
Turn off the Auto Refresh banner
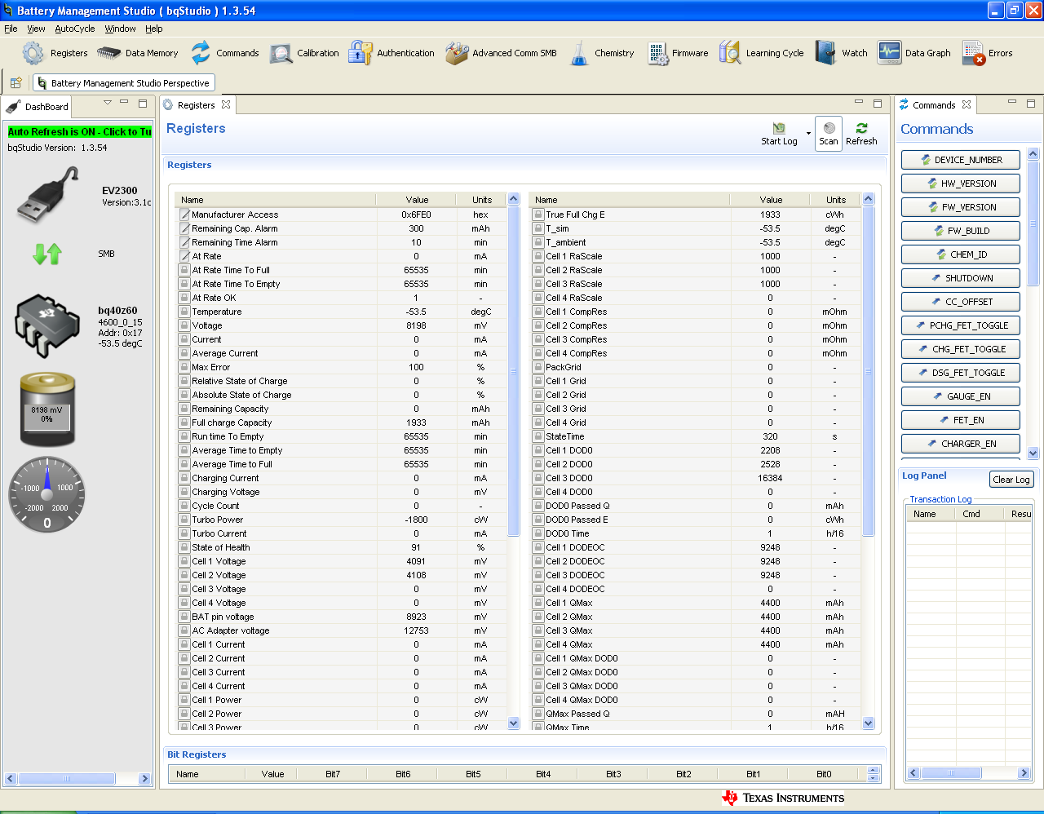pos(79,131)
